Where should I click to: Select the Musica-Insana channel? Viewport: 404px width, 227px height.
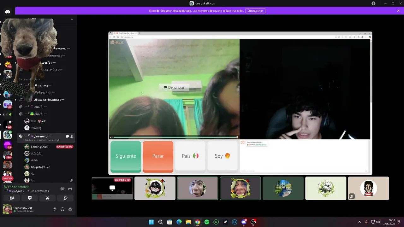tap(47, 100)
